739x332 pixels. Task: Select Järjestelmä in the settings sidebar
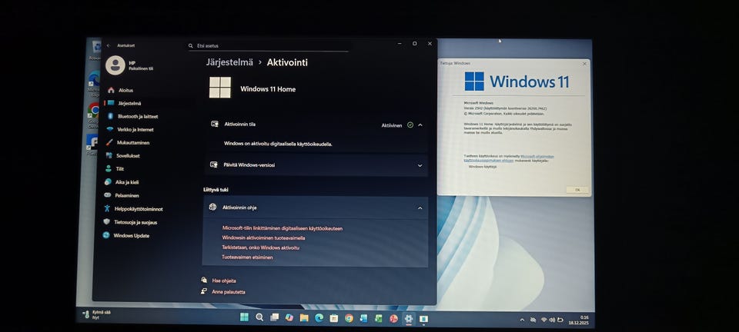129,103
